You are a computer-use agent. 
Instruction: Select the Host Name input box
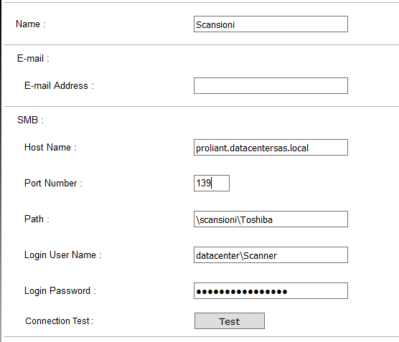pyautogui.click(x=271, y=147)
